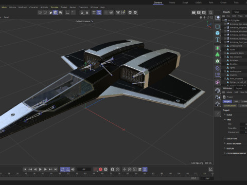Toggle sound speaker icon in timeline
The image size is (247, 185).
tap(73, 169)
